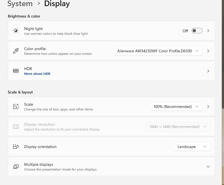Click the Display resolution icon

[x=16, y=127]
